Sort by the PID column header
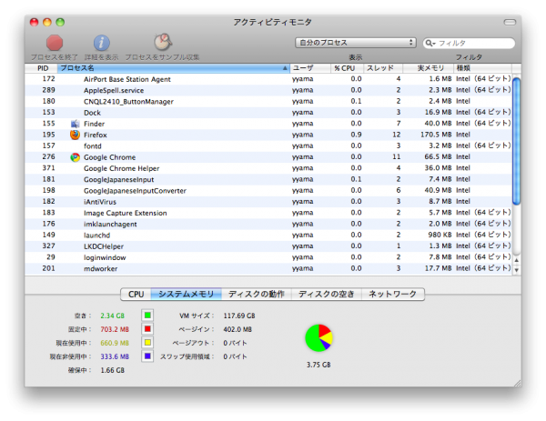Screen dimensions: 546x421 click(42, 68)
